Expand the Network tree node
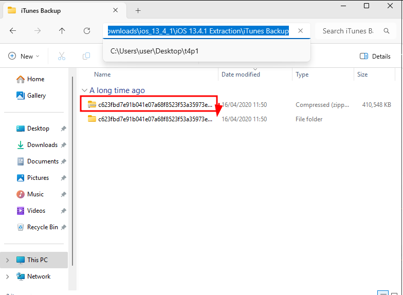 (x=7, y=276)
